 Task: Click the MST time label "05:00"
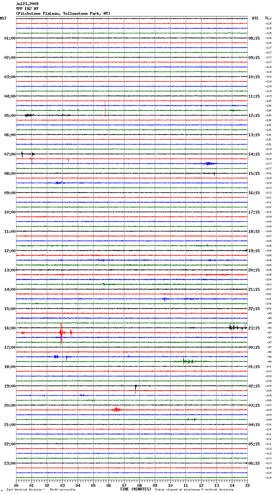[10, 116]
